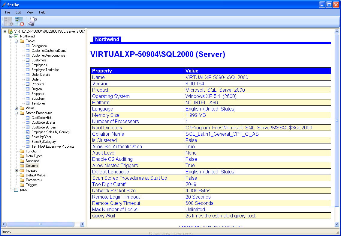Open the Edit menu
The width and height of the screenshot is (341, 236).
coord(18,12)
